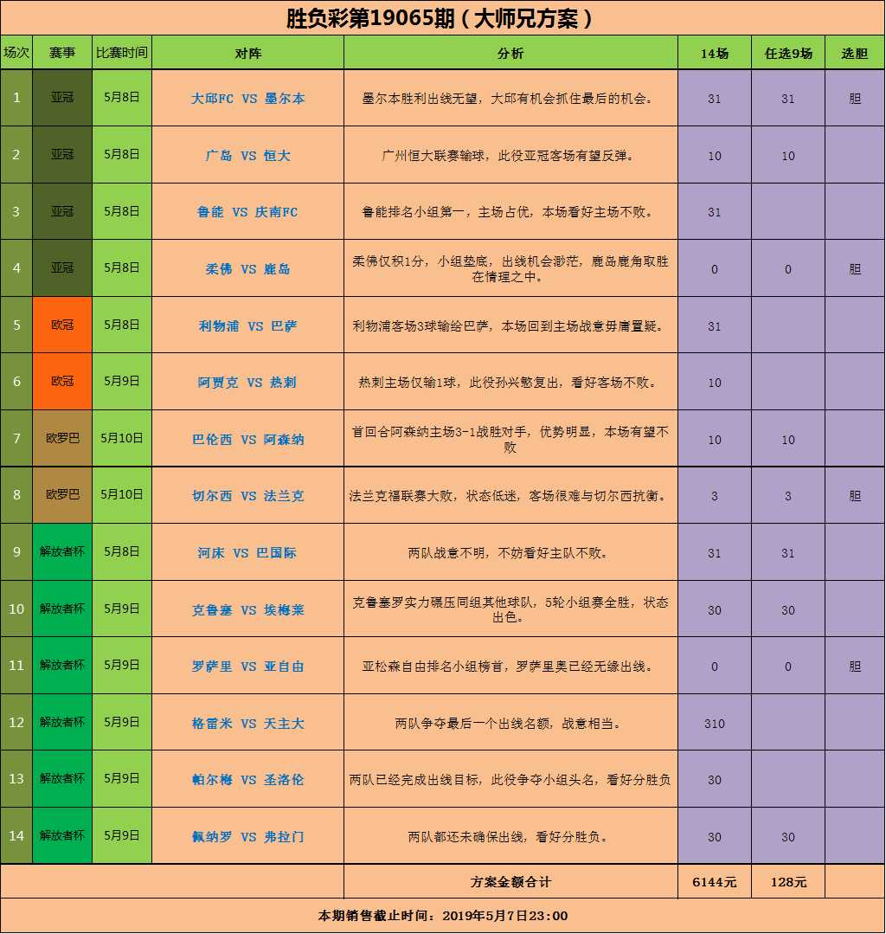Click matchup 阿贾克 VS 热刺
The height and width of the screenshot is (934, 886).
[247, 383]
